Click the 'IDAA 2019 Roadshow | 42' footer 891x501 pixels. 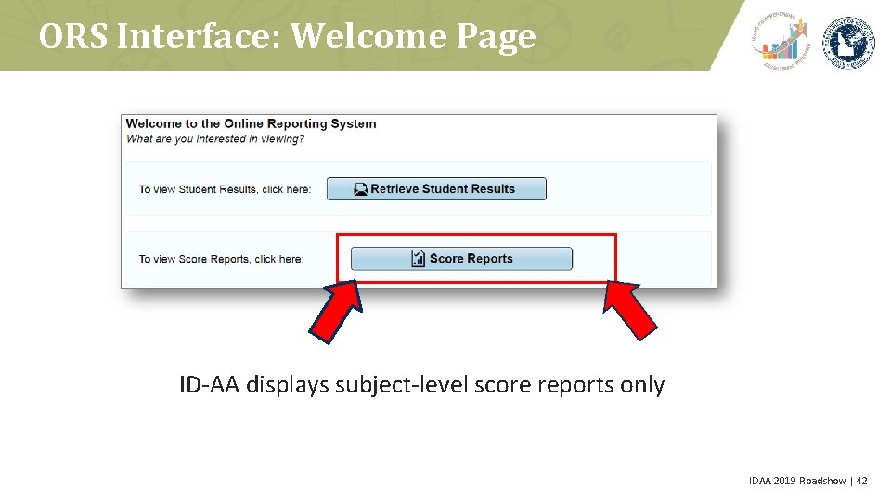pos(807,481)
